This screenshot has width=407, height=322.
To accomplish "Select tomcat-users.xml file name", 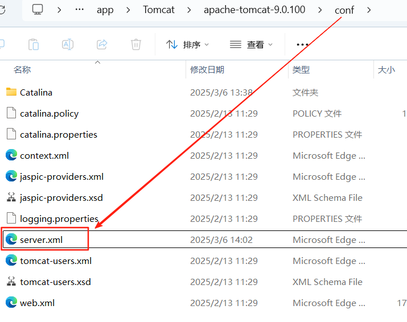I will 56,261.
